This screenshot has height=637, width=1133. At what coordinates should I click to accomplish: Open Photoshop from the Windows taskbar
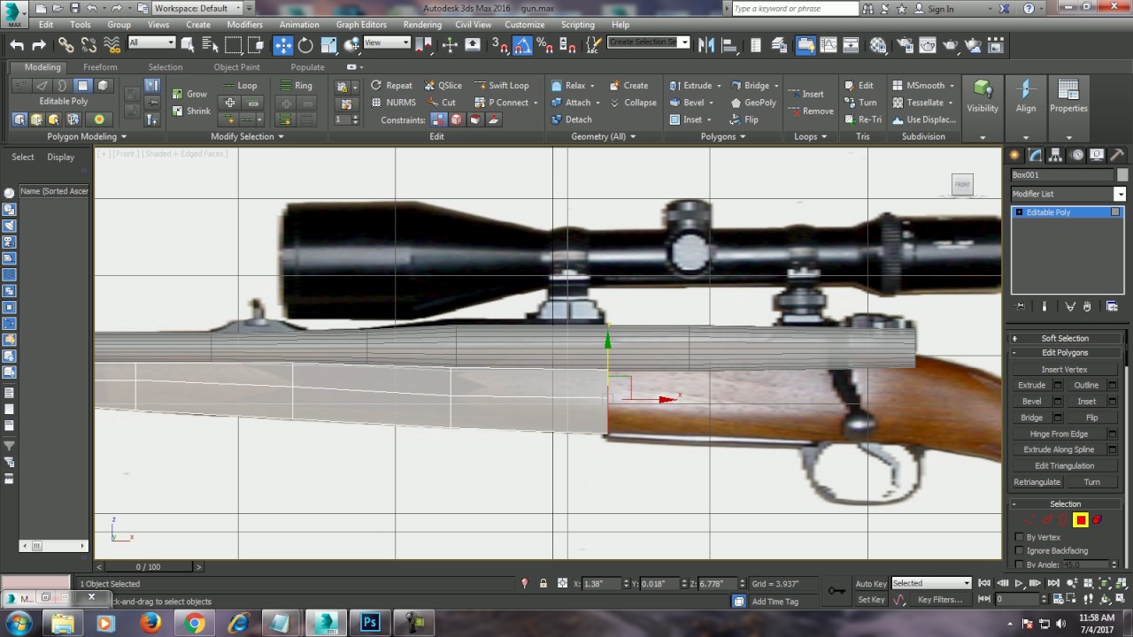click(370, 623)
